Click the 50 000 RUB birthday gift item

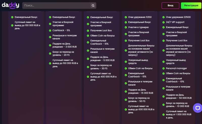point(179,96)
